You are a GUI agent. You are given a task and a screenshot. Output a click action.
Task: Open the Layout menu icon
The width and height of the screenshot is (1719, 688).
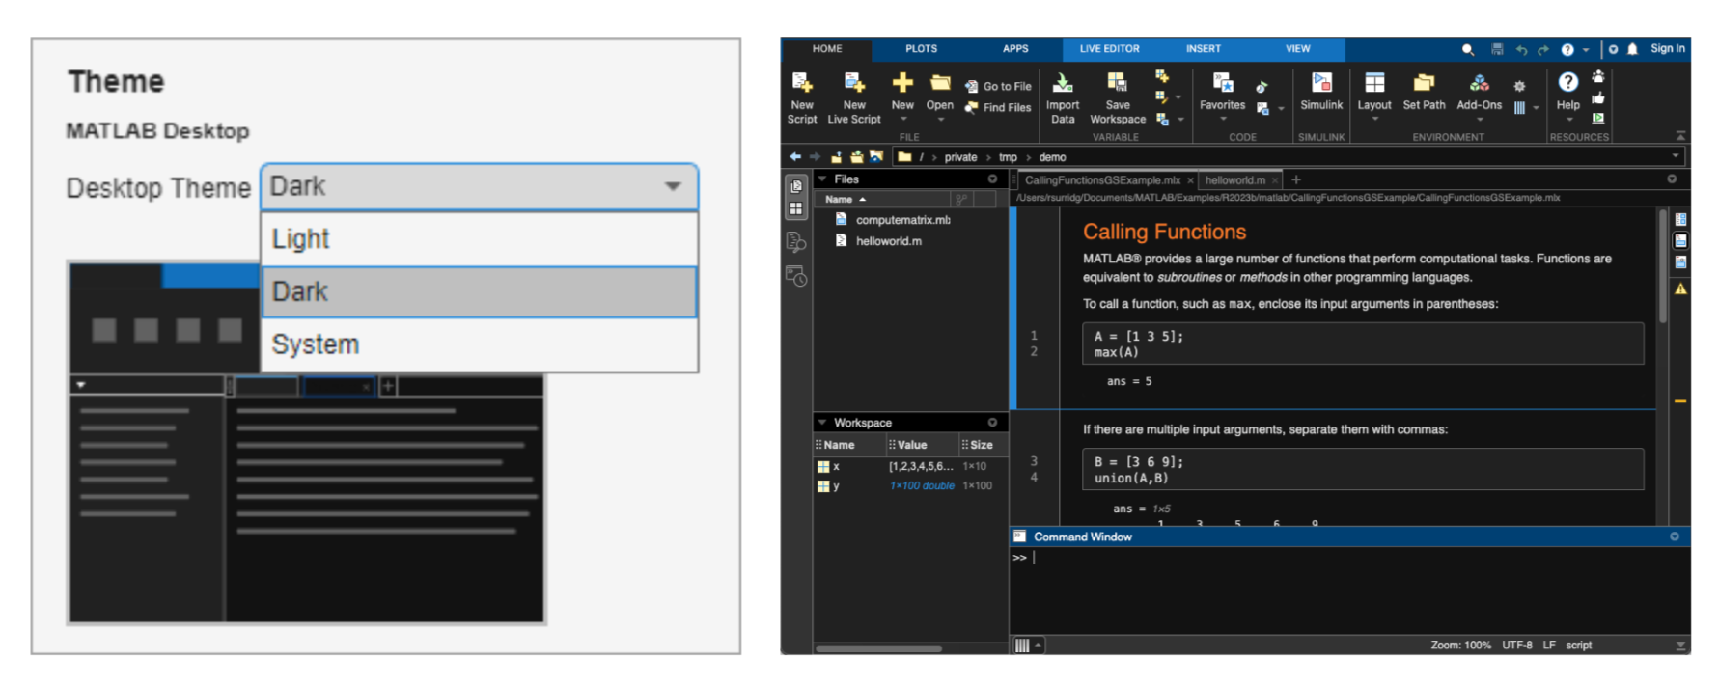1374,83
